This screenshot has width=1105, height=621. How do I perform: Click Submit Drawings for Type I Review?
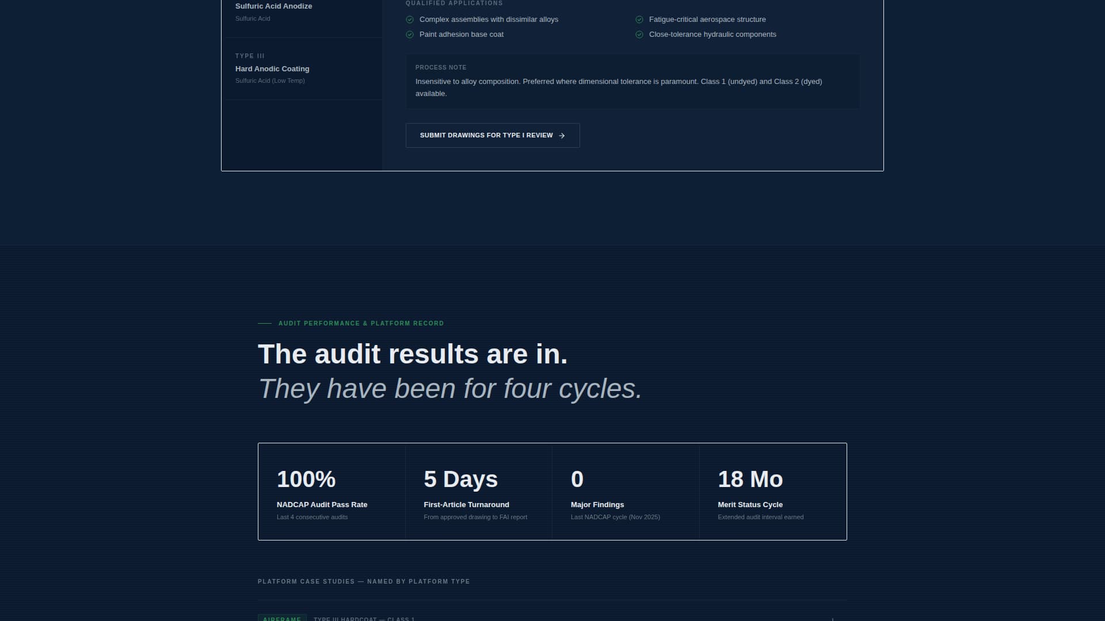492,135
